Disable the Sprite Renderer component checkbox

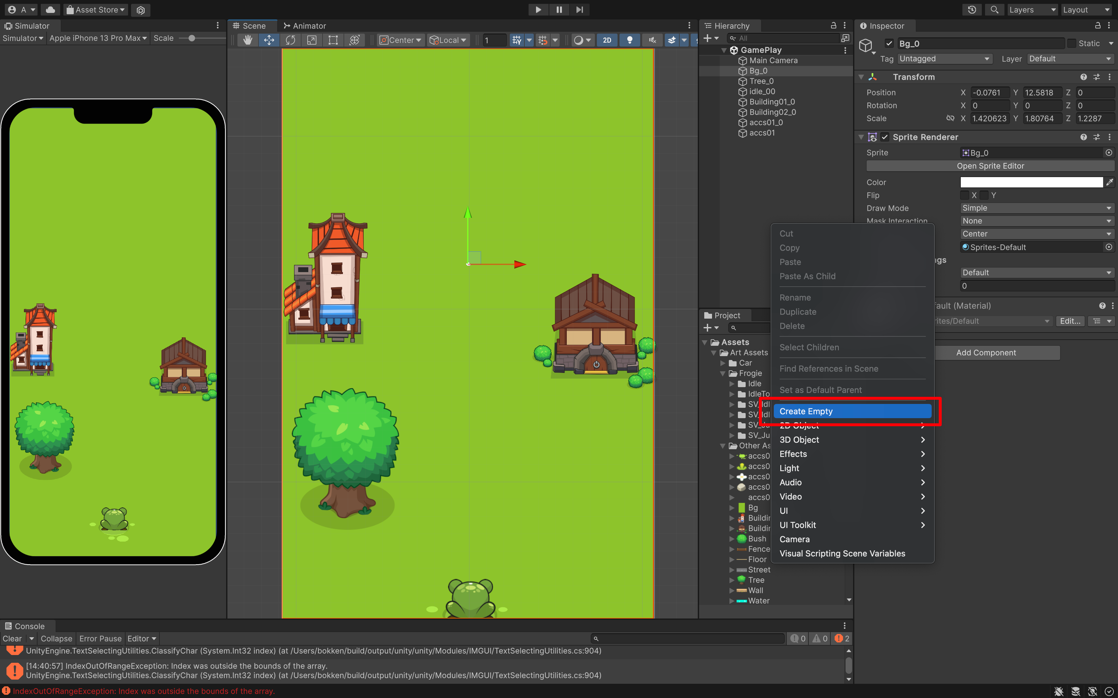tap(885, 137)
